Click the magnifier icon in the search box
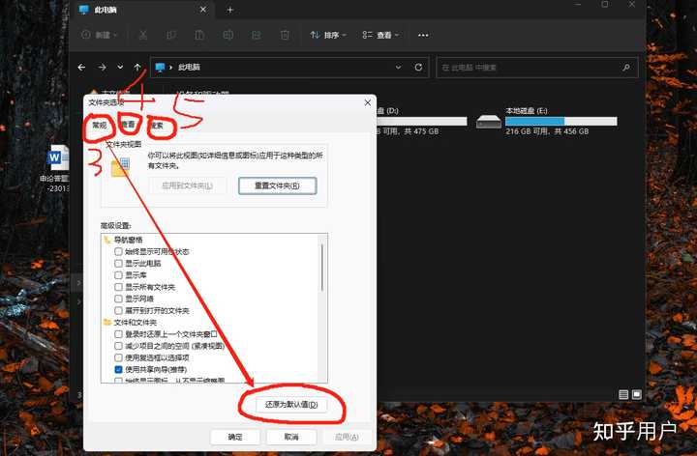 click(x=626, y=68)
